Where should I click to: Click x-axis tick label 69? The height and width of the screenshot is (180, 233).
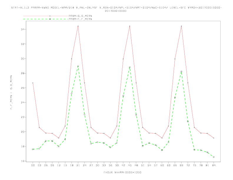point(182,165)
